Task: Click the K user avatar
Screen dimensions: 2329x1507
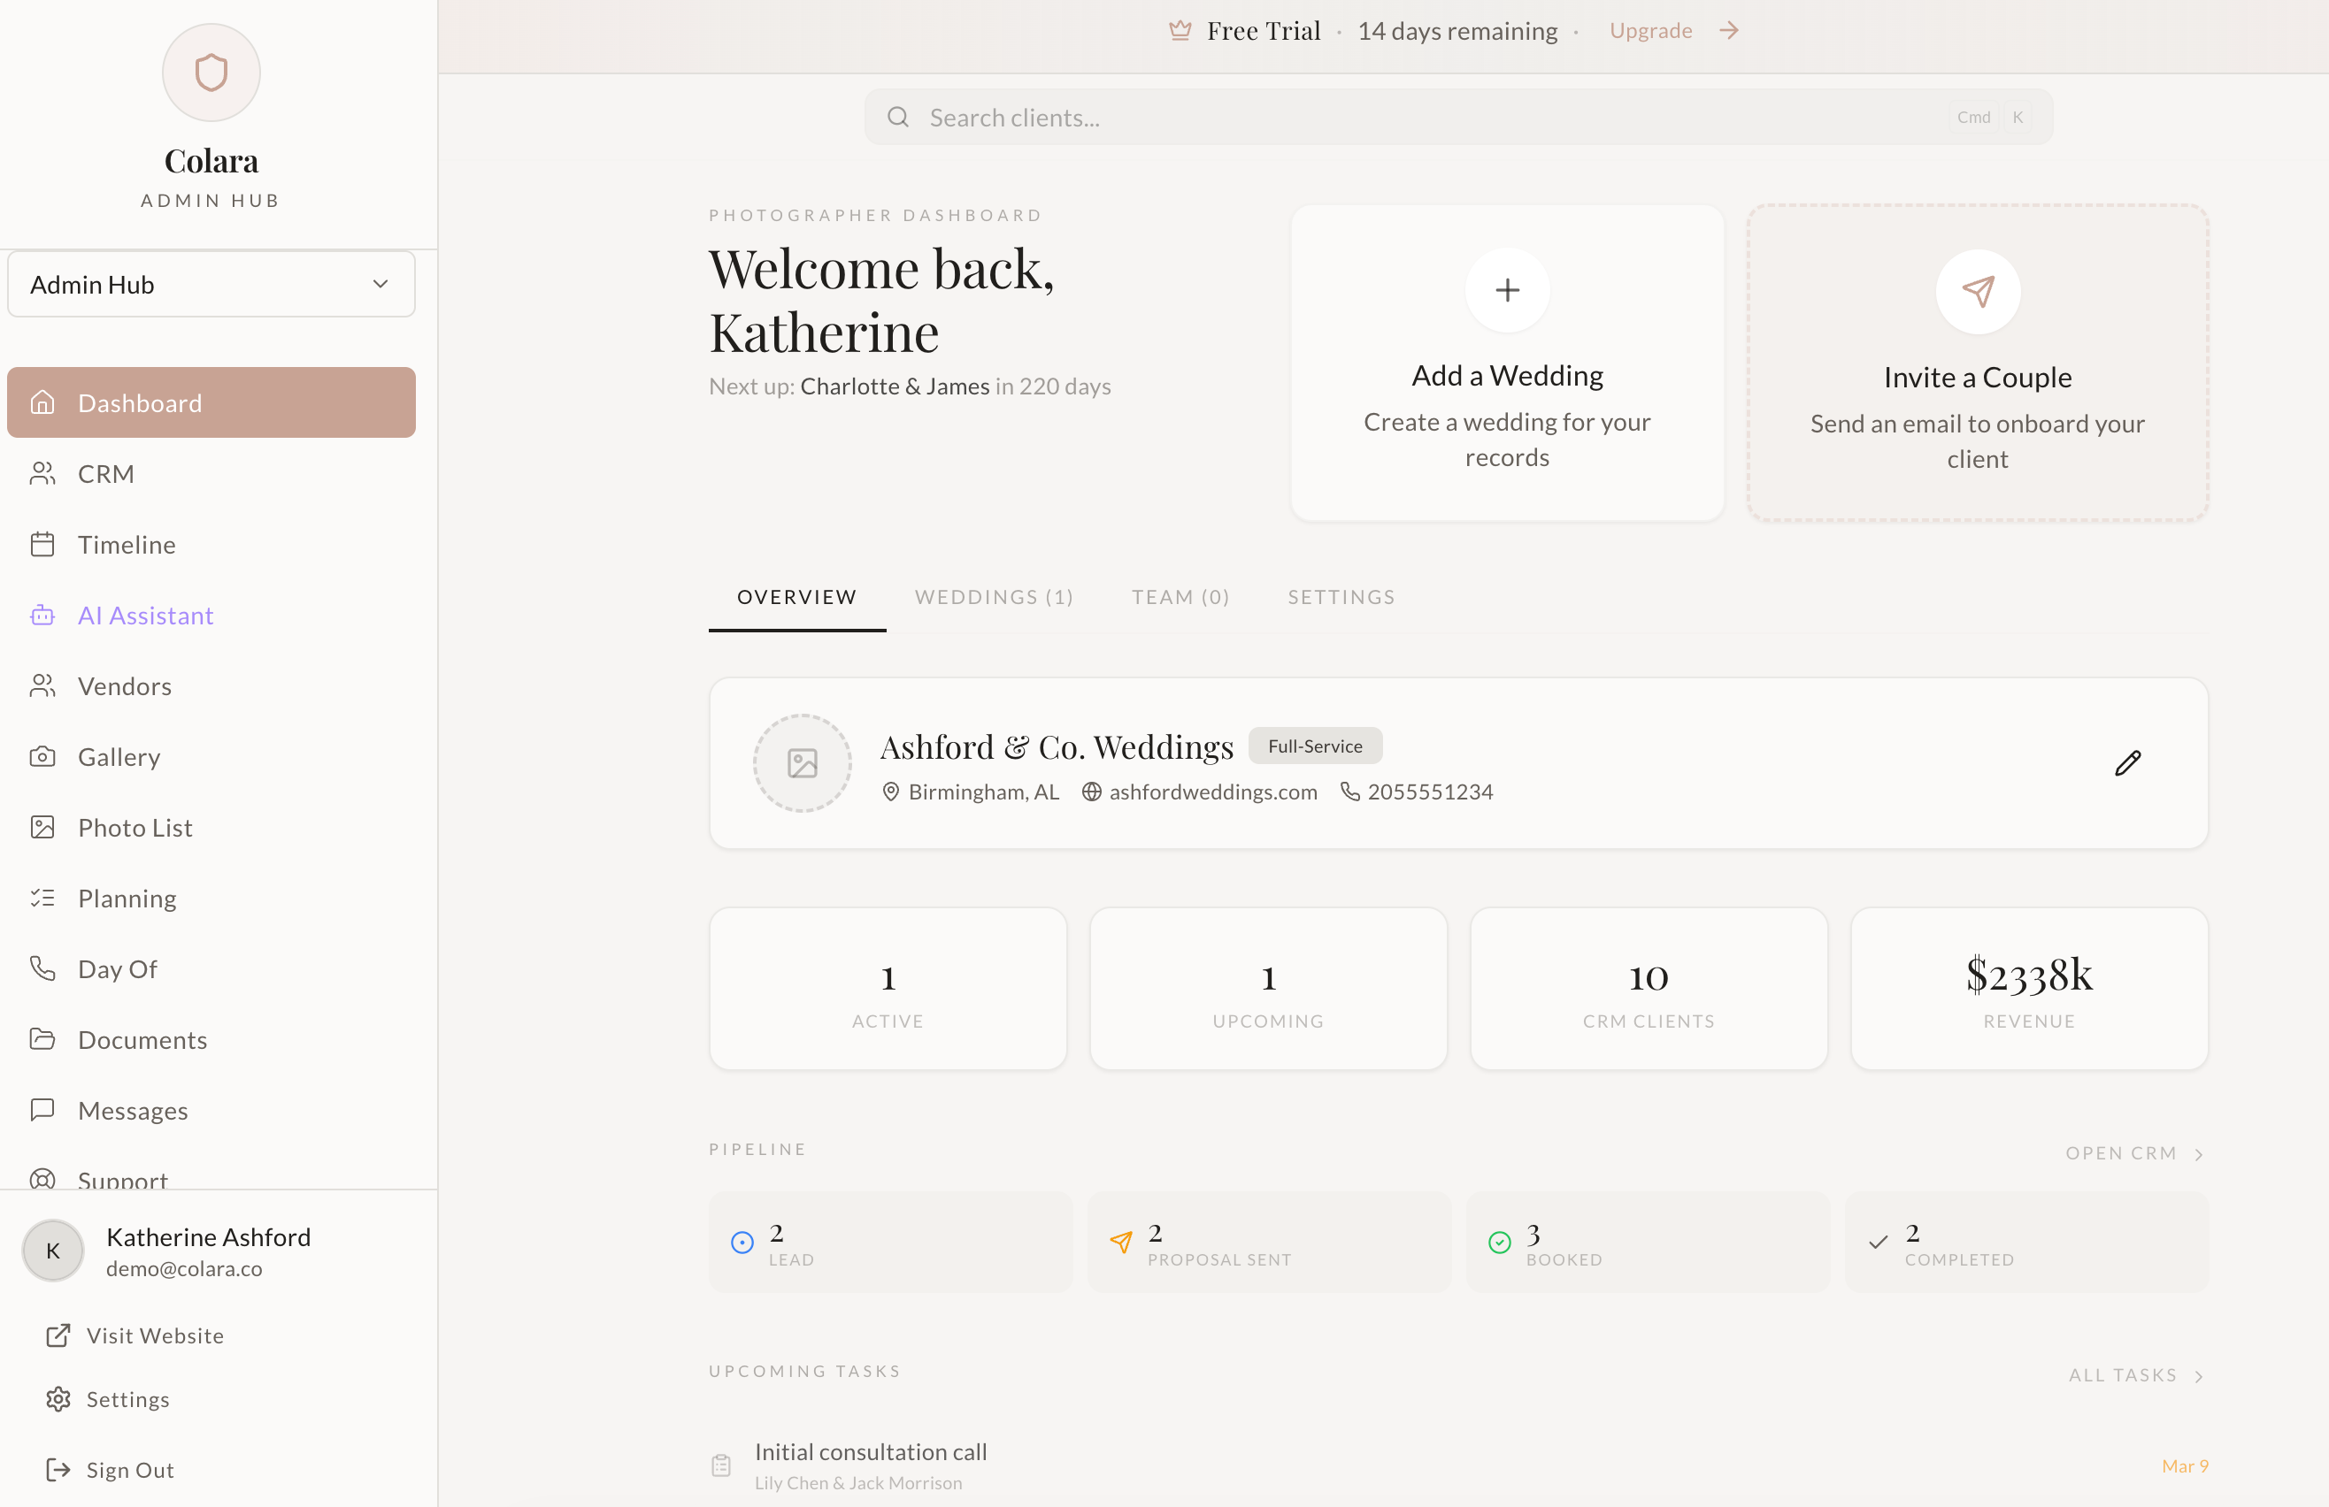Action: pyautogui.click(x=53, y=1251)
